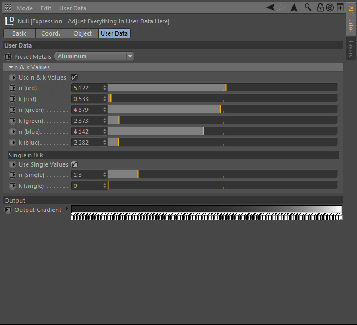This screenshot has width=357, height=325.
Task: Open new Attribute Manager window icon
Action: click(340, 8)
